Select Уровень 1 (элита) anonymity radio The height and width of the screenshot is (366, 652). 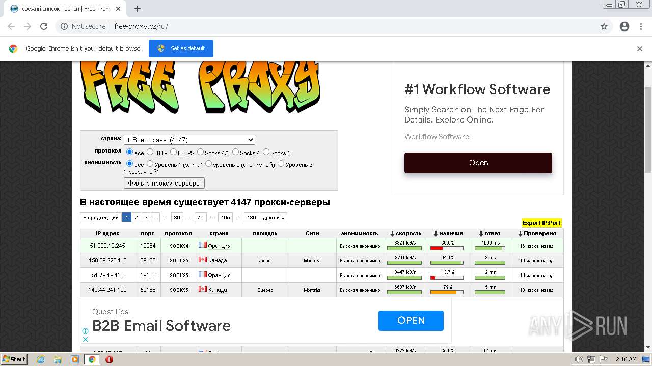tap(150, 164)
